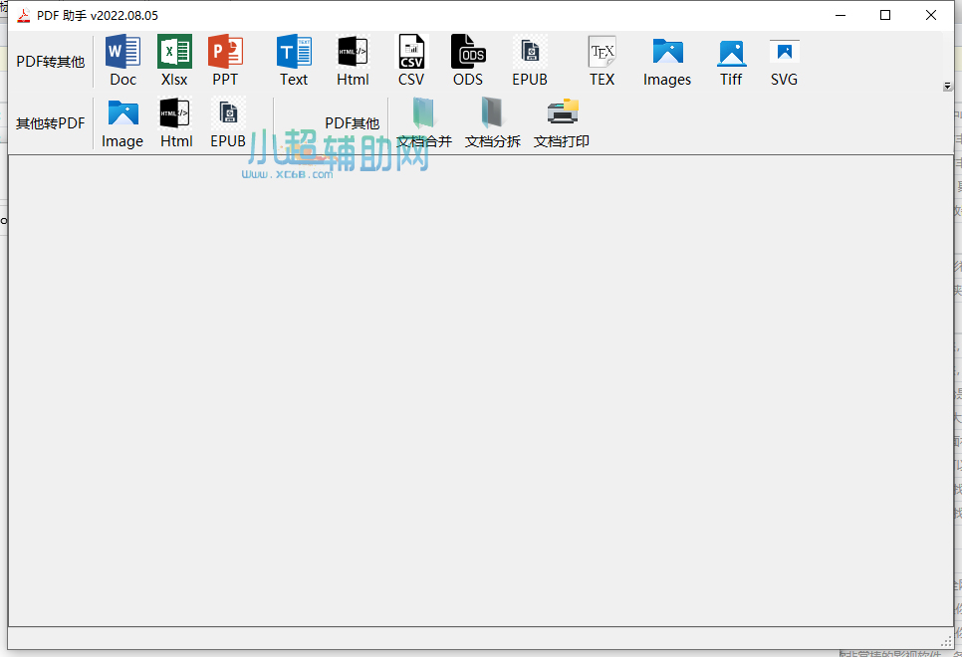Convert PDF to SVG
Viewport: 962px width, 657px height.
tap(784, 61)
